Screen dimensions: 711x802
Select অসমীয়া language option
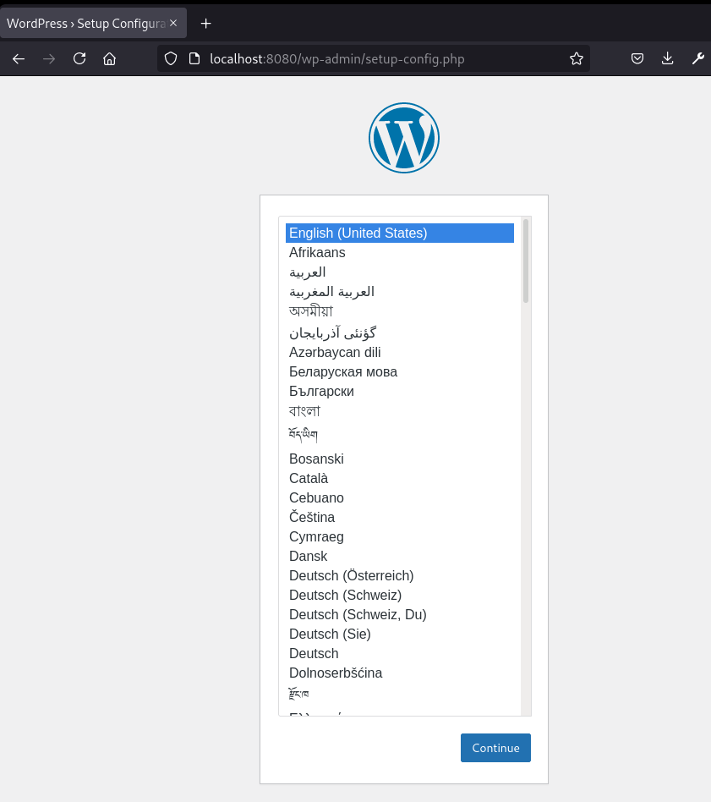400,311
